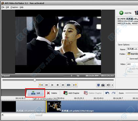This screenshot has width=138, height=121.
Task: Open the Help menu
Action: tap(22, 7)
